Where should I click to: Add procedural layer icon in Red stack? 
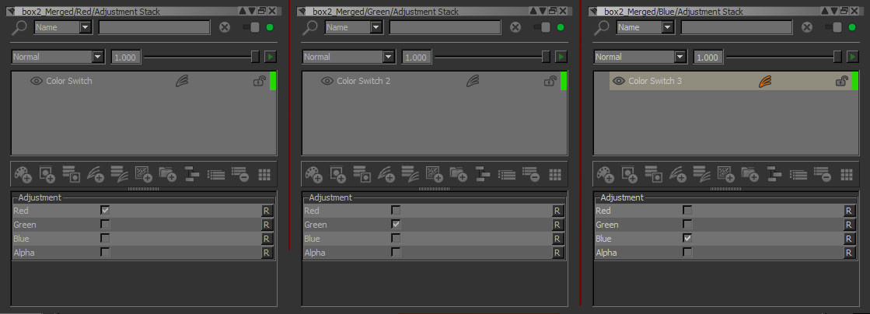pos(143,175)
